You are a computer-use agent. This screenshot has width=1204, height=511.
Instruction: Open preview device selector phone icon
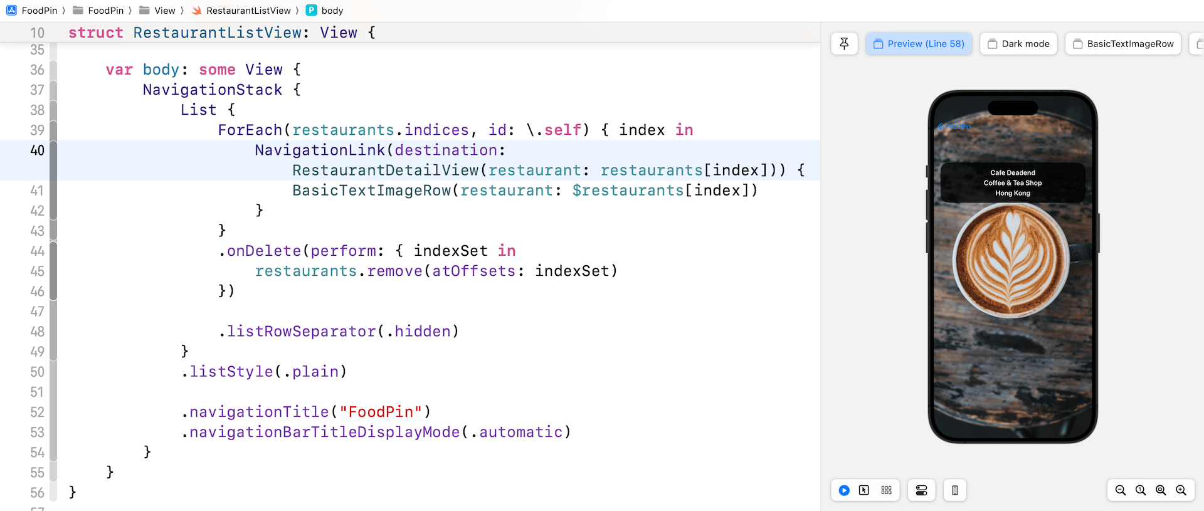point(954,490)
